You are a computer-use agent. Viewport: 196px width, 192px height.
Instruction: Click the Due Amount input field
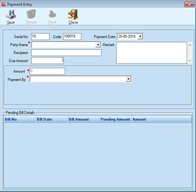coord(47,60)
